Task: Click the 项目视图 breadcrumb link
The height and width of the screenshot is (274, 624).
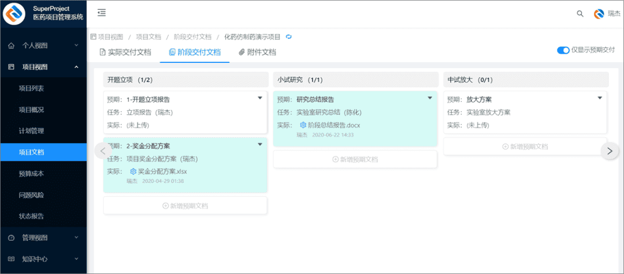Action: (x=110, y=37)
